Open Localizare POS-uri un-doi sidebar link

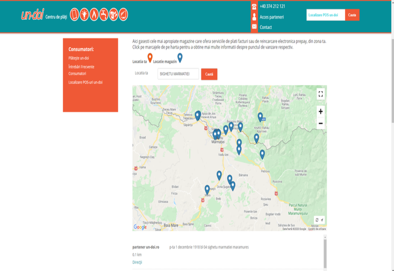(85, 82)
